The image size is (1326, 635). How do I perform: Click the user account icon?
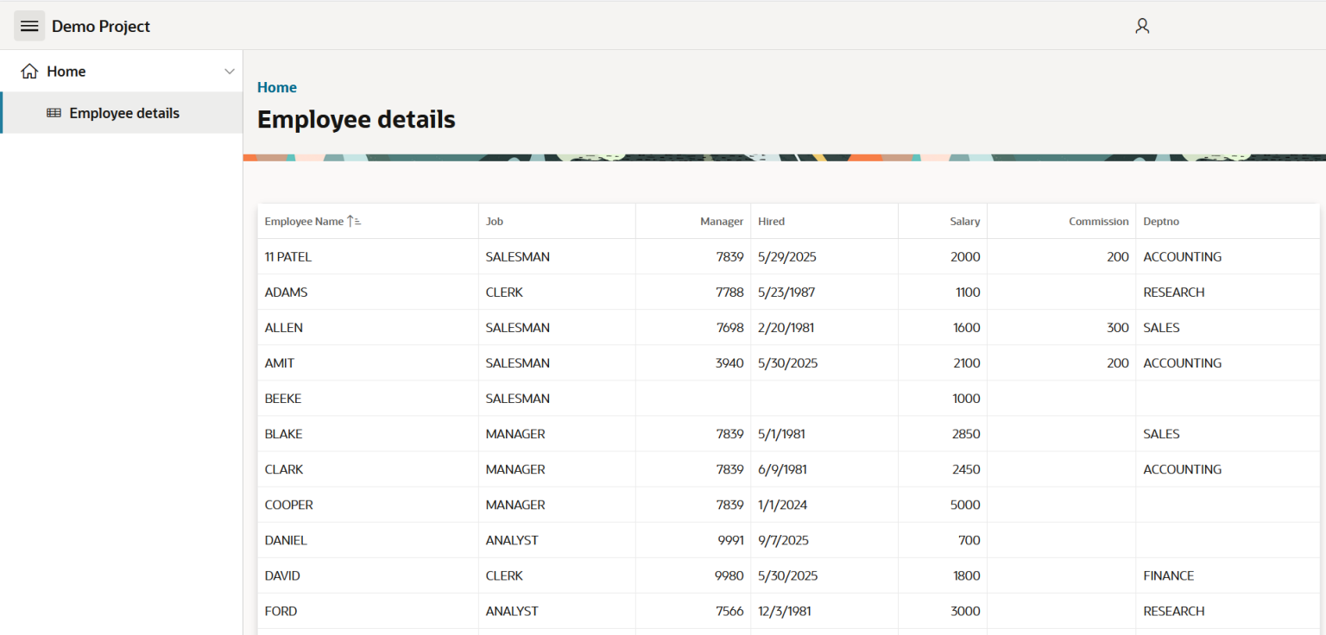click(1141, 26)
